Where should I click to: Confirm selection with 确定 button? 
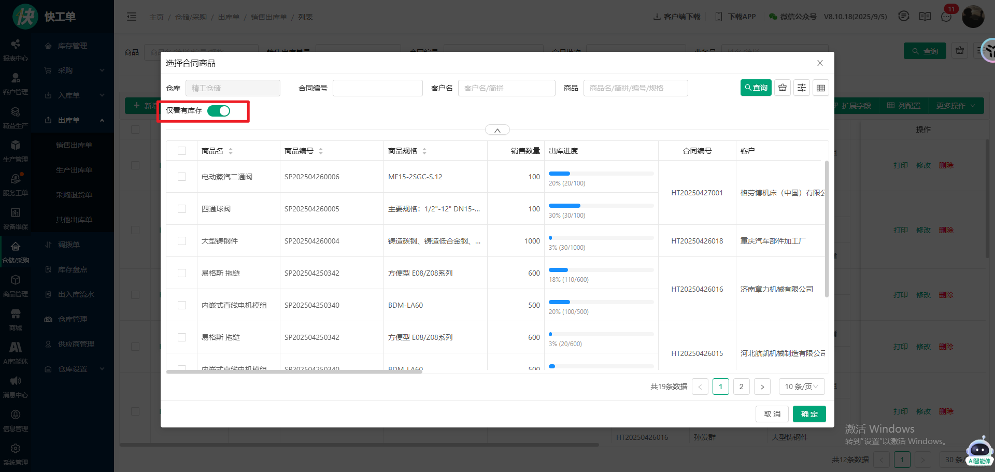pyautogui.click(x=809, y=414)
